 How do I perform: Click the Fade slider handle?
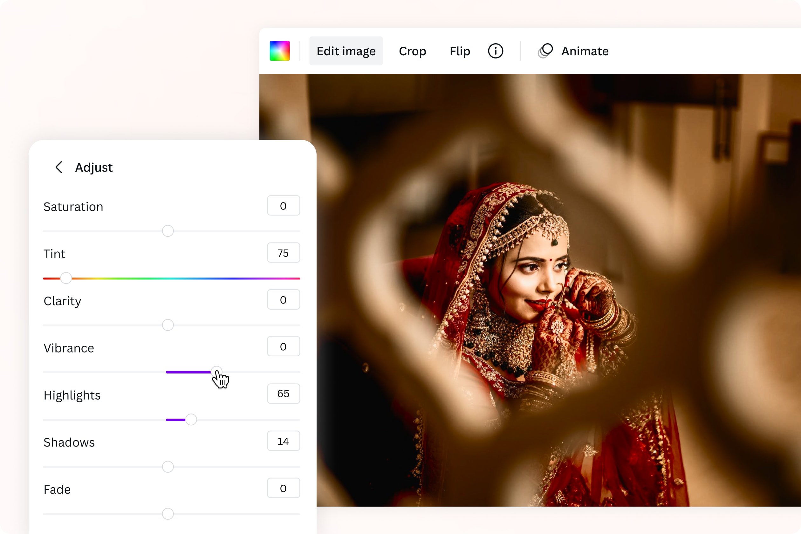click(x=168, y=514)
